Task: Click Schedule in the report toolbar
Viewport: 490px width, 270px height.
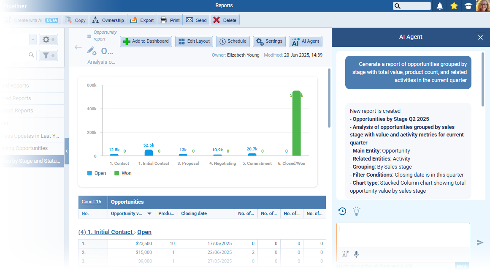Action: pos(233,41)
